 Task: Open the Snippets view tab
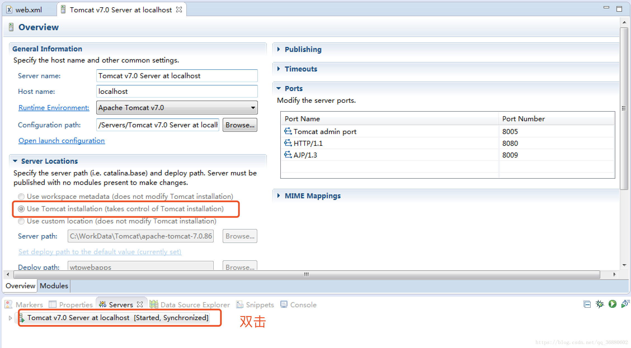pos(255,304)
